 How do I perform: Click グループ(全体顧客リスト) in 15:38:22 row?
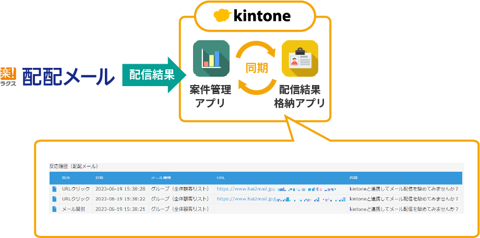point(182,199)
